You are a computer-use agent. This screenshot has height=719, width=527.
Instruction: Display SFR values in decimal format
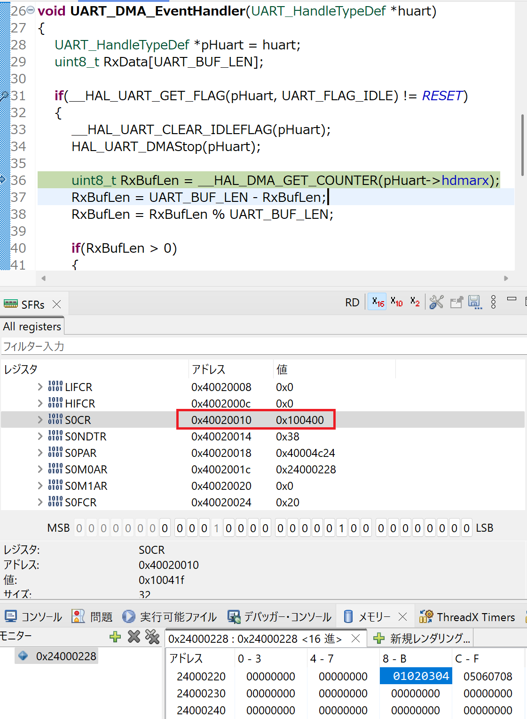[x=396, y=302]
